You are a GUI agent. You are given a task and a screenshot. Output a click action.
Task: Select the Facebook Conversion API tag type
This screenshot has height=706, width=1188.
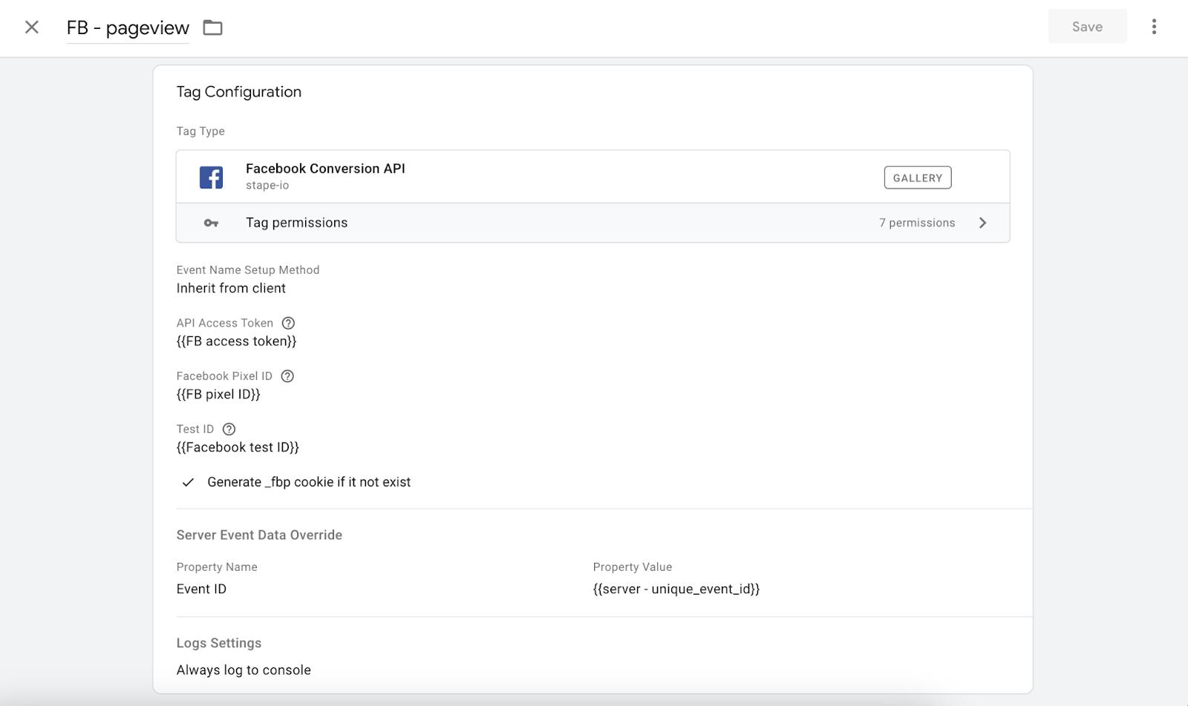(x=593, y=177)
